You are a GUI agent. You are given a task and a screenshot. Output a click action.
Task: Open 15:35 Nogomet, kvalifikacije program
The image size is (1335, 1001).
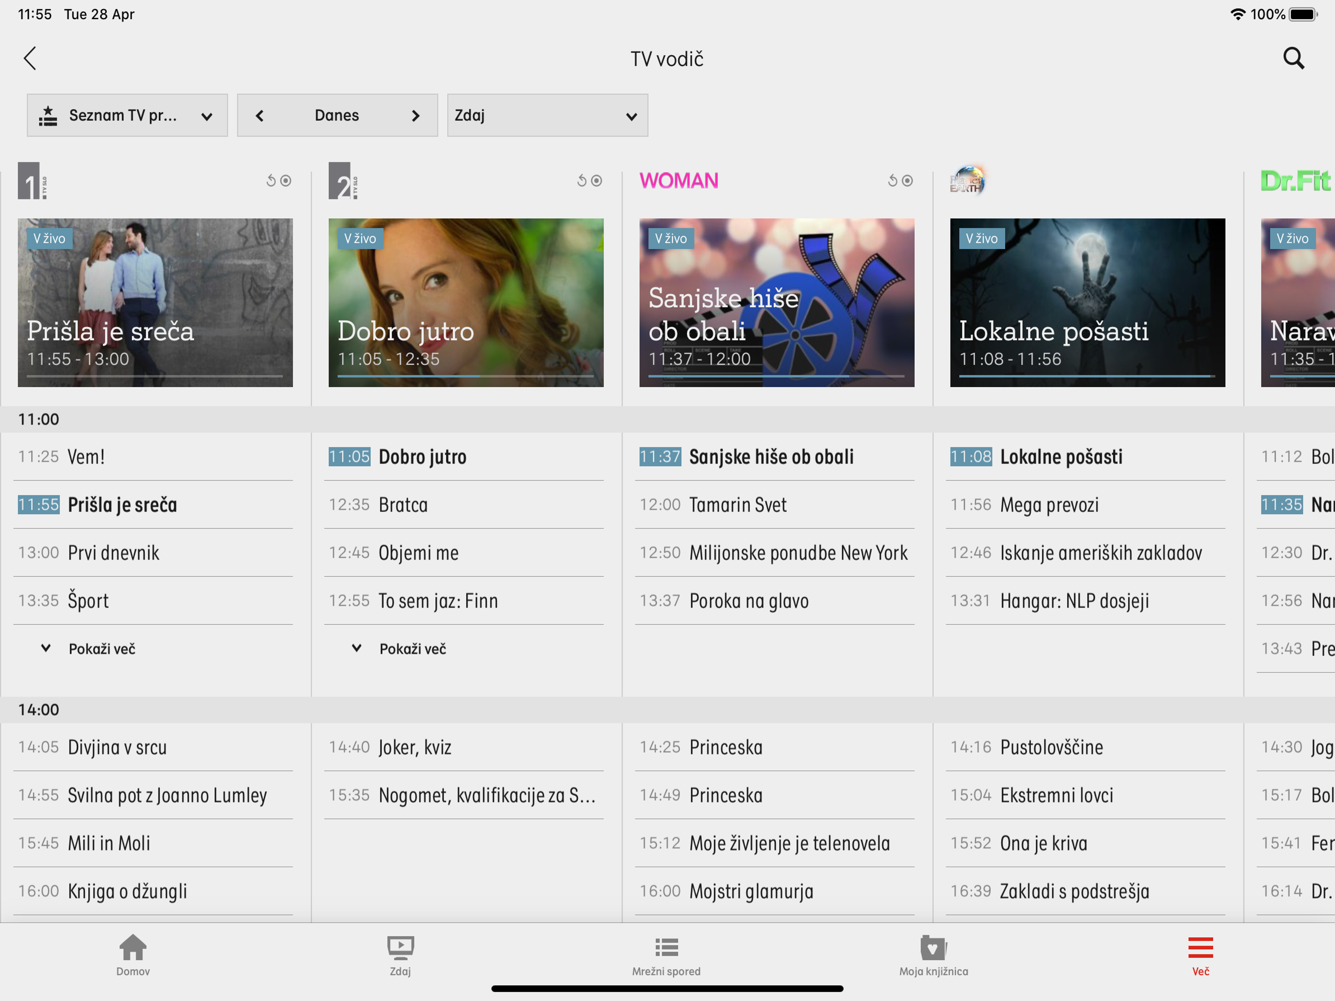coord(464,795)
